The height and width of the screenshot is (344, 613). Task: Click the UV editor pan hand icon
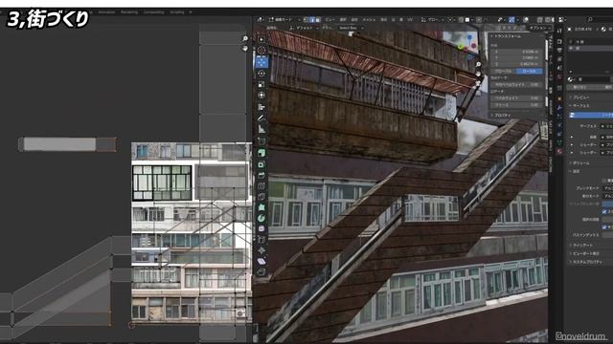point(245,49)
